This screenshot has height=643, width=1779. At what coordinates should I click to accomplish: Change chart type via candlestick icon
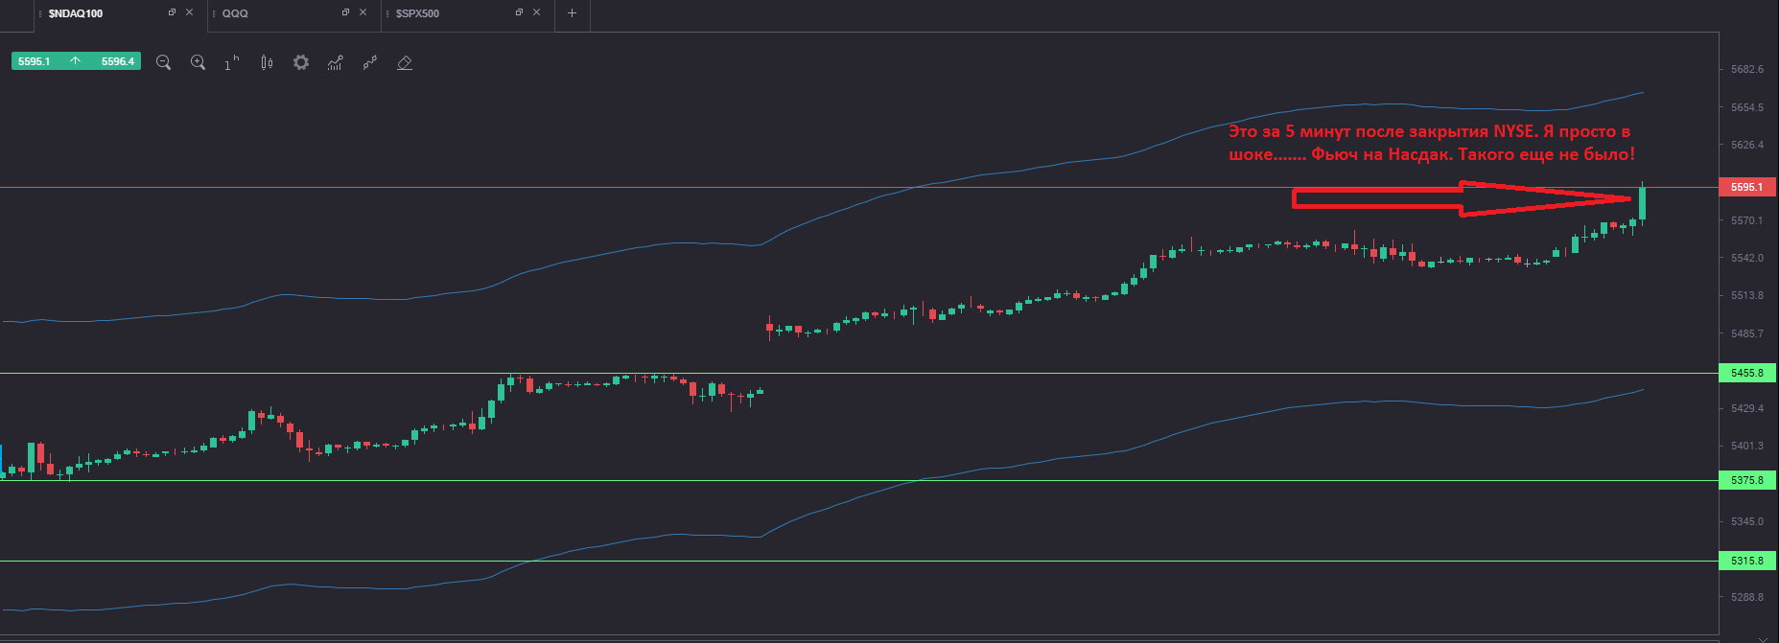pyautogui.click(x=267, y=62)
